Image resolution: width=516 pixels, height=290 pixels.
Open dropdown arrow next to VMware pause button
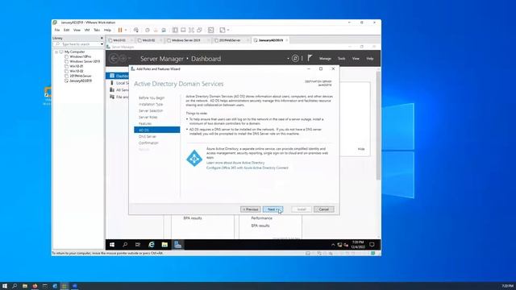[x=126, y=30]
